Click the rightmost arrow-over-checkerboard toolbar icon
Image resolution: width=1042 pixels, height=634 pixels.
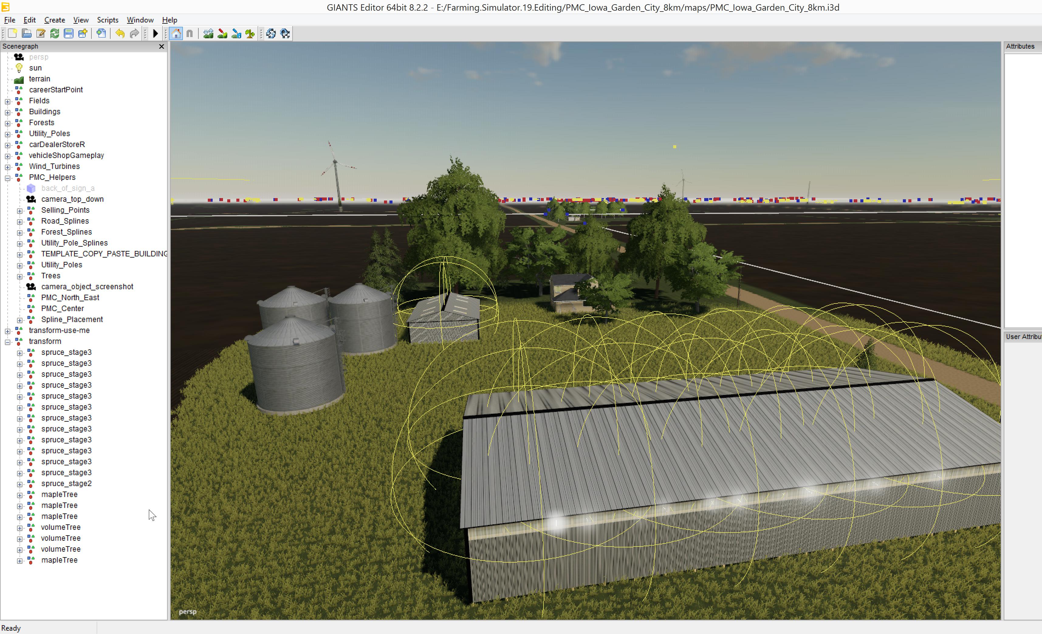(x=285, y=33)
